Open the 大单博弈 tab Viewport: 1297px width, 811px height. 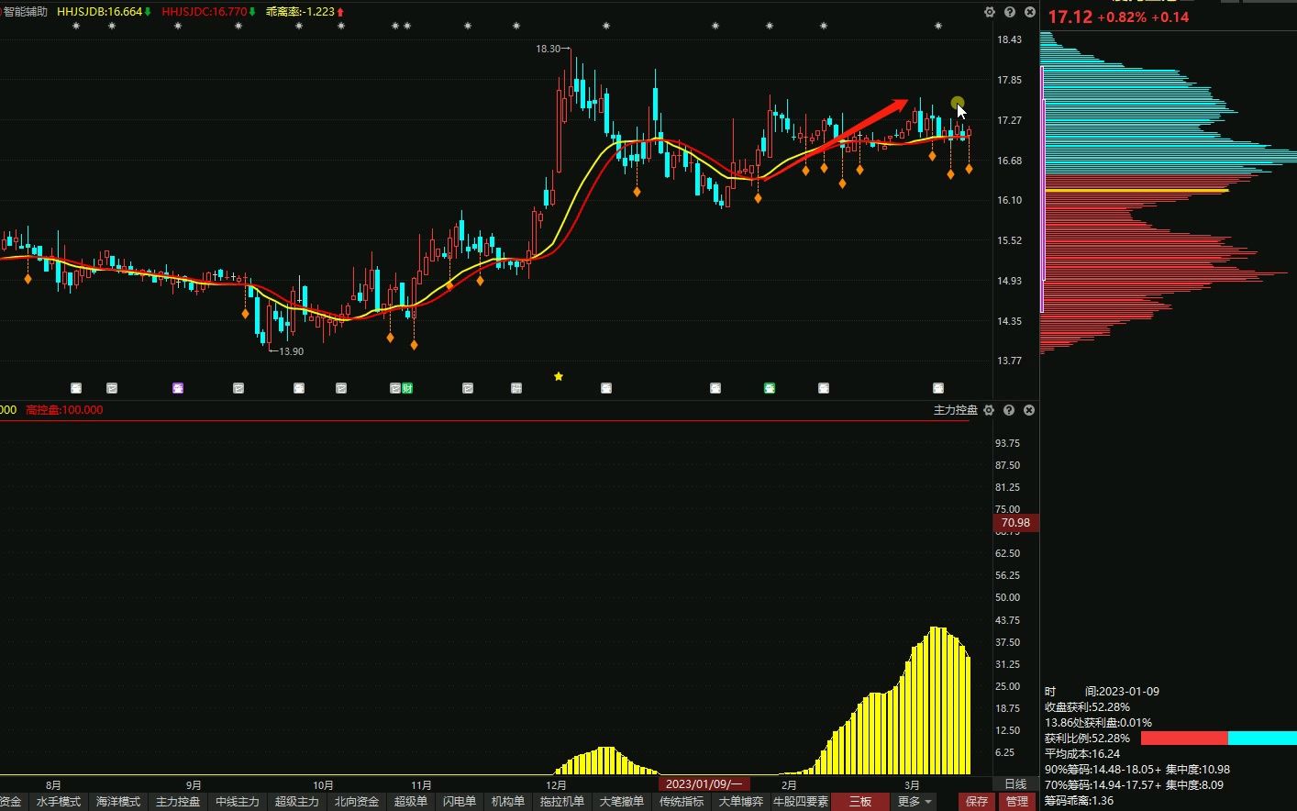[x=740, y=801]
